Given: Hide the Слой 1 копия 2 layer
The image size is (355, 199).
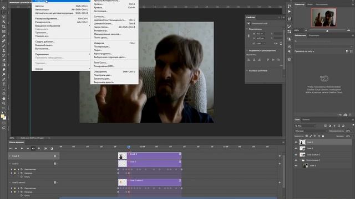Looking at the screenshot, I should point(296,155).
